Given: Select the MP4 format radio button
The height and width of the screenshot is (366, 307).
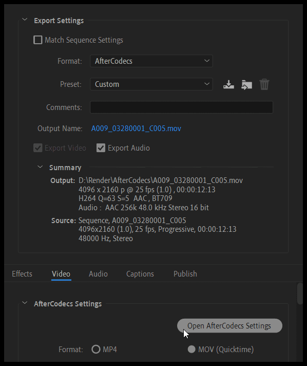Looking at the screenshot, I should pos(96,349).
